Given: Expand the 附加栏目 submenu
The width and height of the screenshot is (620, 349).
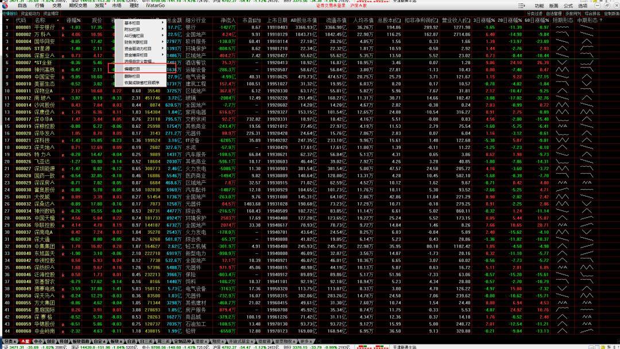Looking at the screenshot, I should click(x=141, y=29).
